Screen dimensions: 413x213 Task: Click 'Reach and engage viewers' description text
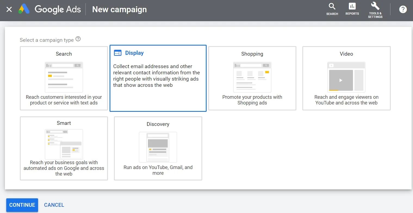click(346, 100)
